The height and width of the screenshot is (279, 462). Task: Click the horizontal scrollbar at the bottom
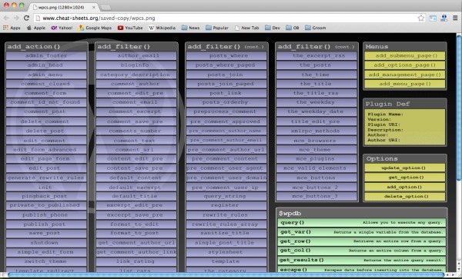coord(226,275)
